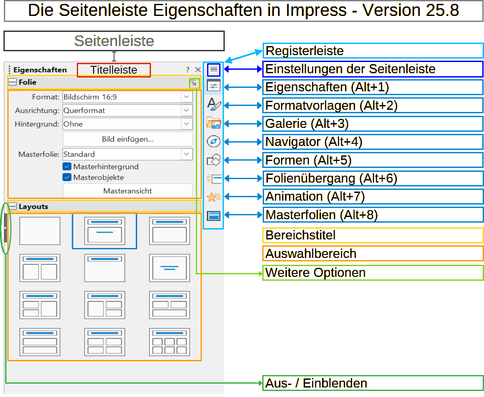Open the Animation star icon
Image resolution: width=484 pixels, height=397 pixels.
tap(214, 197)
